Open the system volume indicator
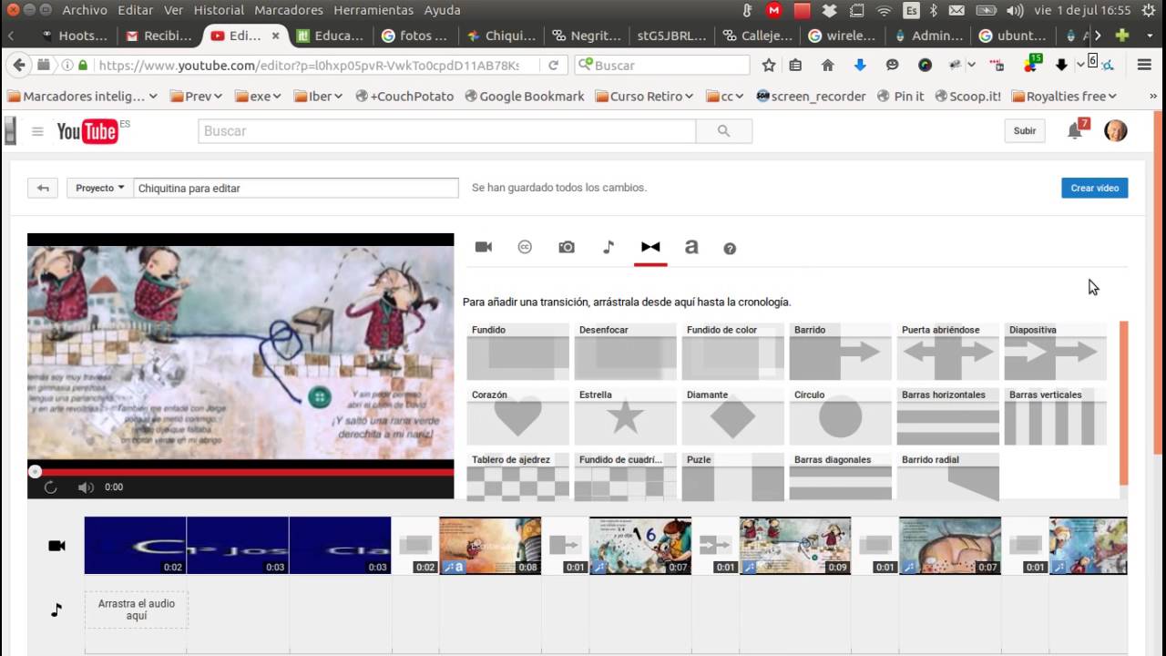1166x656 pixels. pyautogui.click(x=1016, y=10)
